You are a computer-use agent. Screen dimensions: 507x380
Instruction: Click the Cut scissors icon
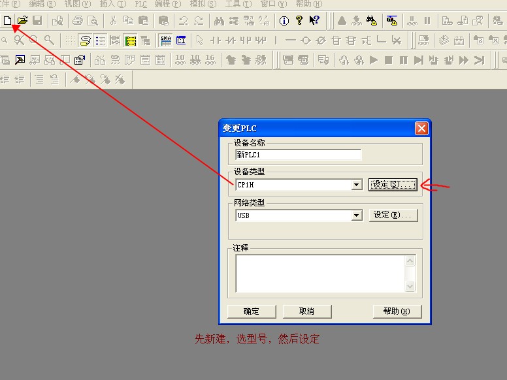pos(113,21)
